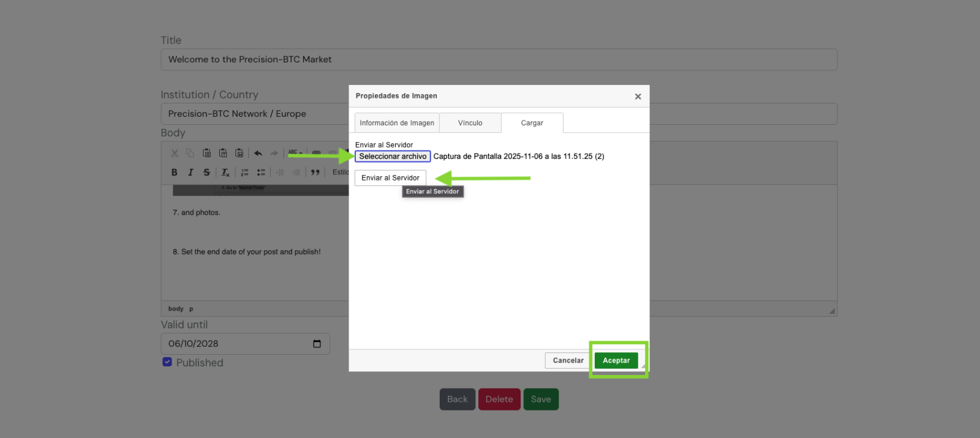980x438 pixels.
Task: Click the Remove Format icon
Action: pyautogui.click(x=225, y=173)
